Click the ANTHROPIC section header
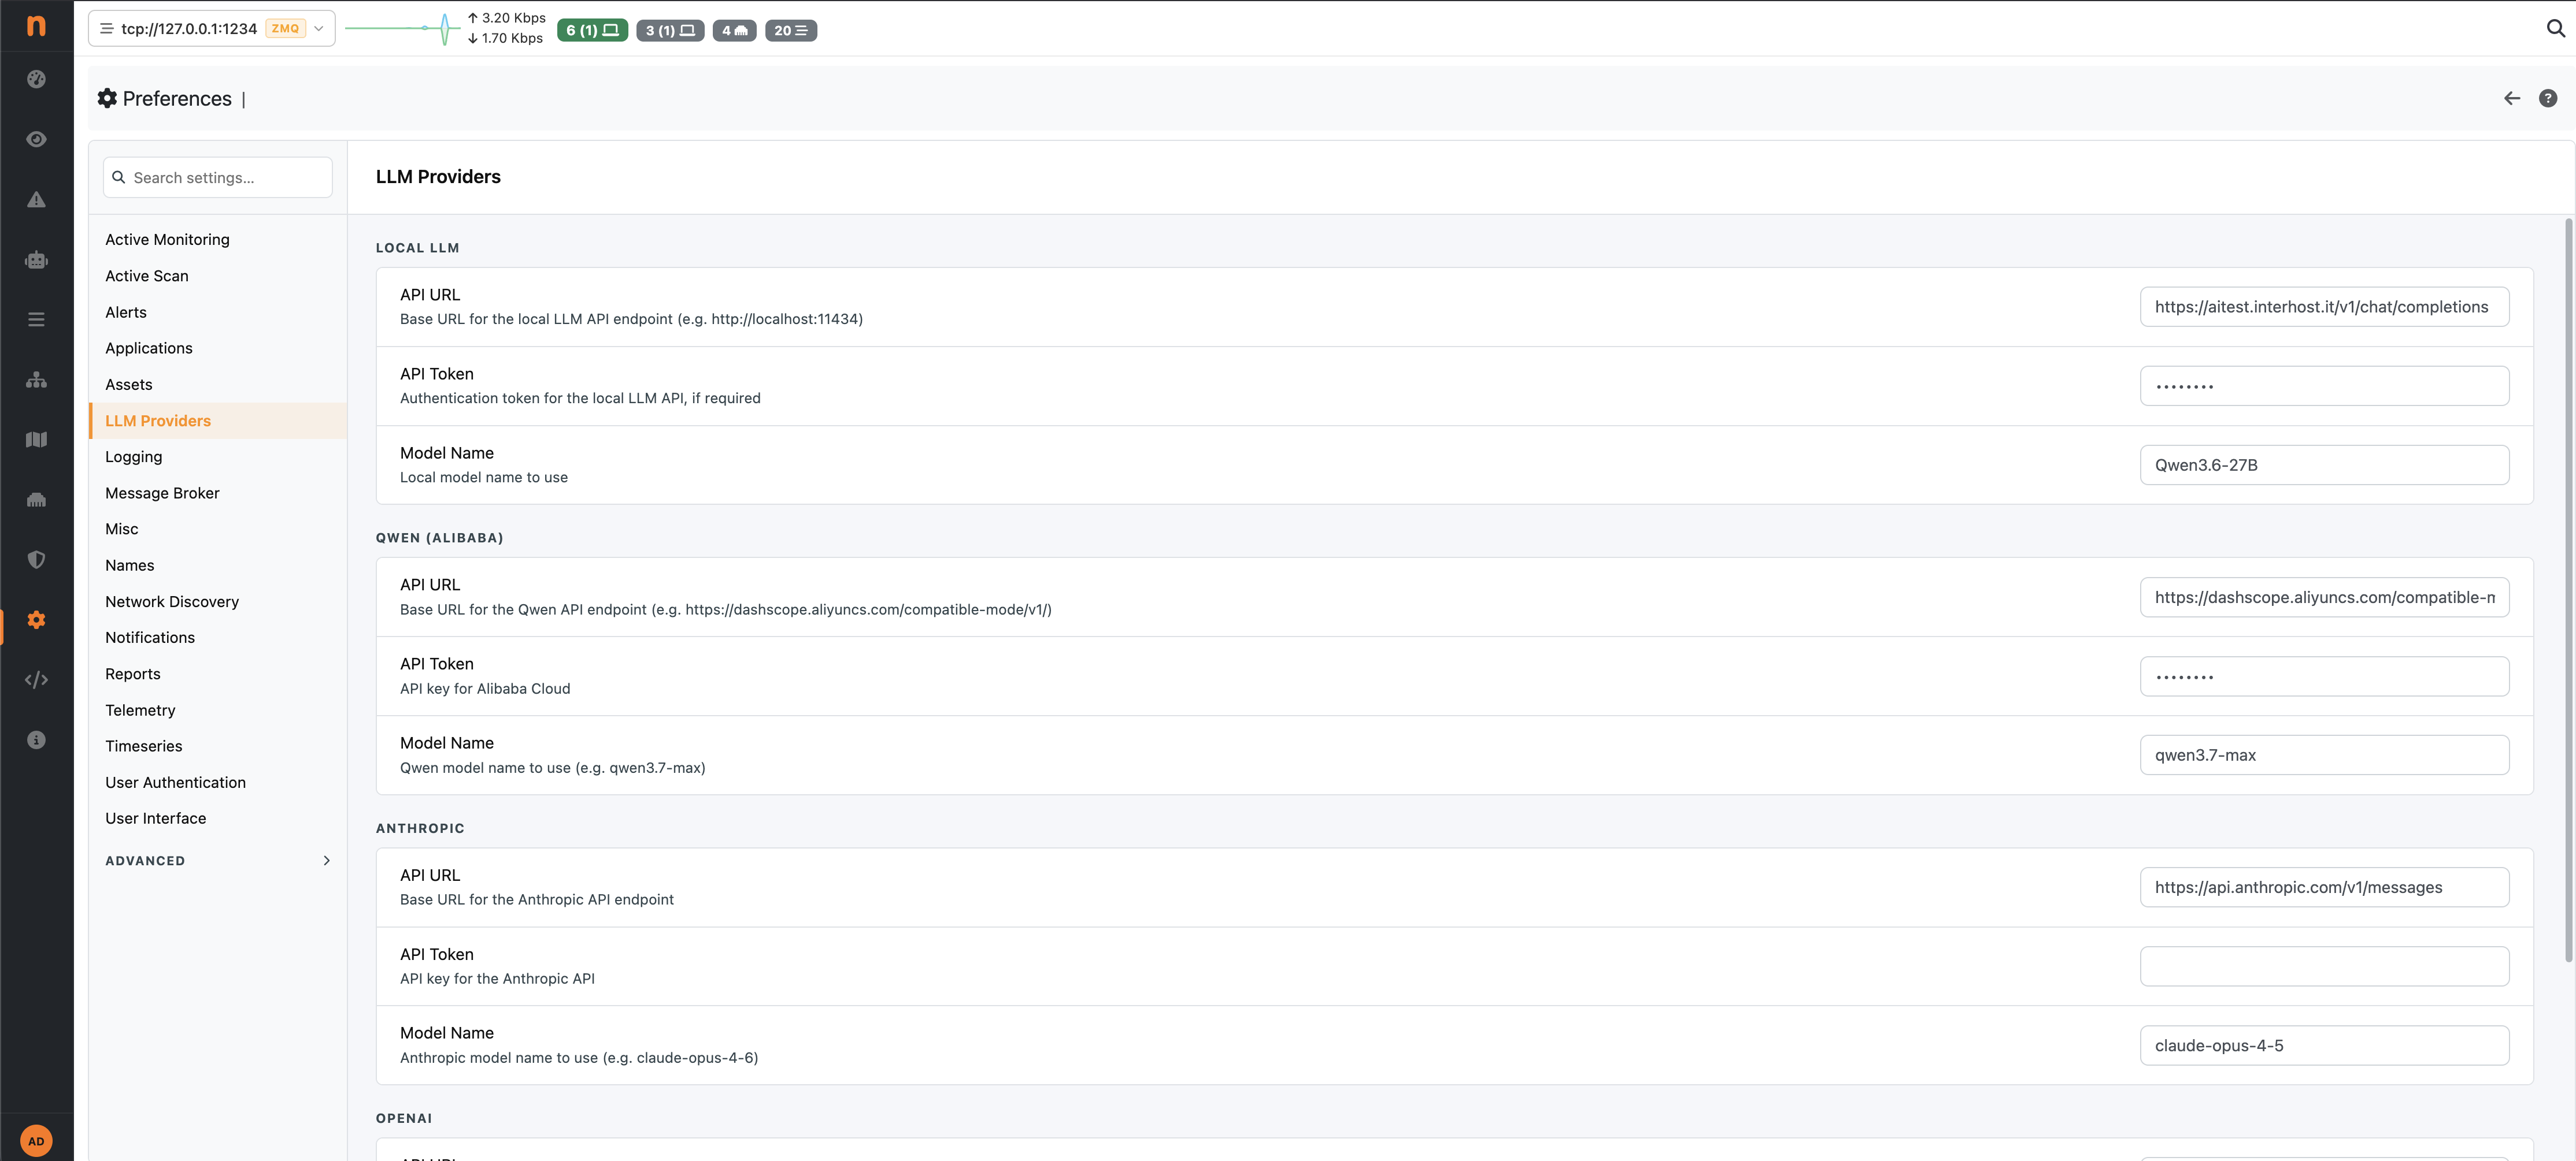Screen dimensions: 2576x1161 [x=420, y=828]
